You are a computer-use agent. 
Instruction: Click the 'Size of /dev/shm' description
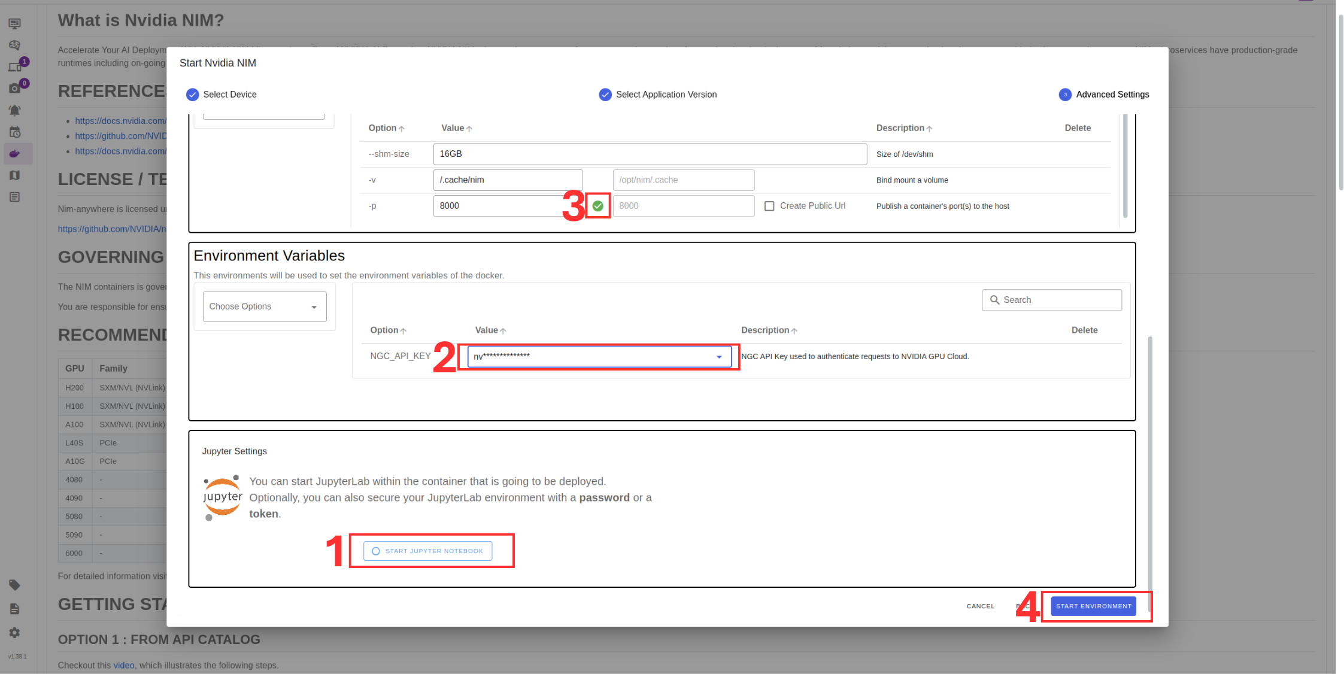click(905, 154)
